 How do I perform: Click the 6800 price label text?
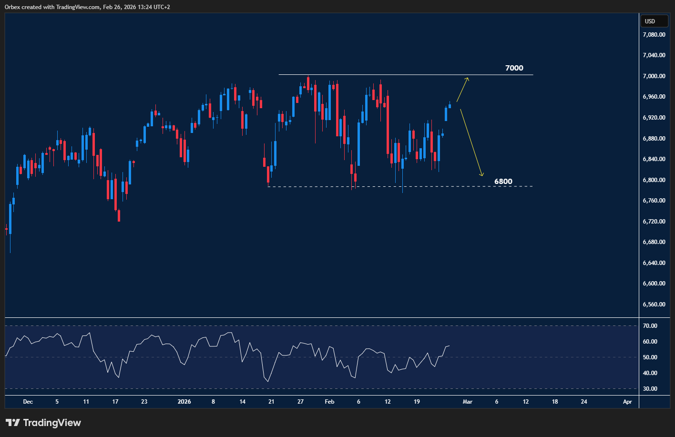tap(503, 181)
